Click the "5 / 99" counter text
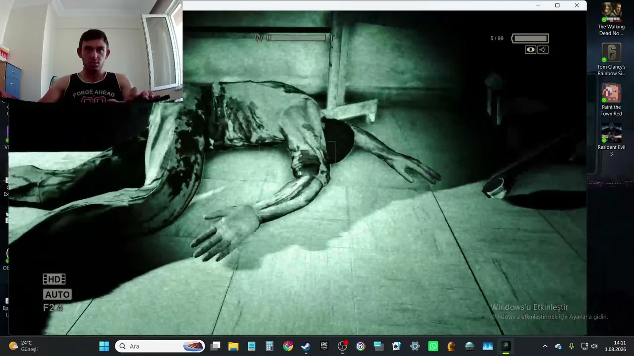634x356 pixels. click(497, 39)
